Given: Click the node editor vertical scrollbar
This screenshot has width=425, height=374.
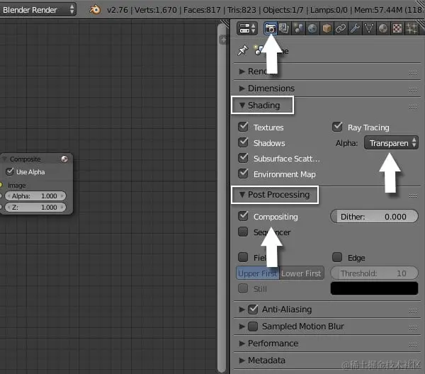Looking at the screenshot, I should [222, 198].
